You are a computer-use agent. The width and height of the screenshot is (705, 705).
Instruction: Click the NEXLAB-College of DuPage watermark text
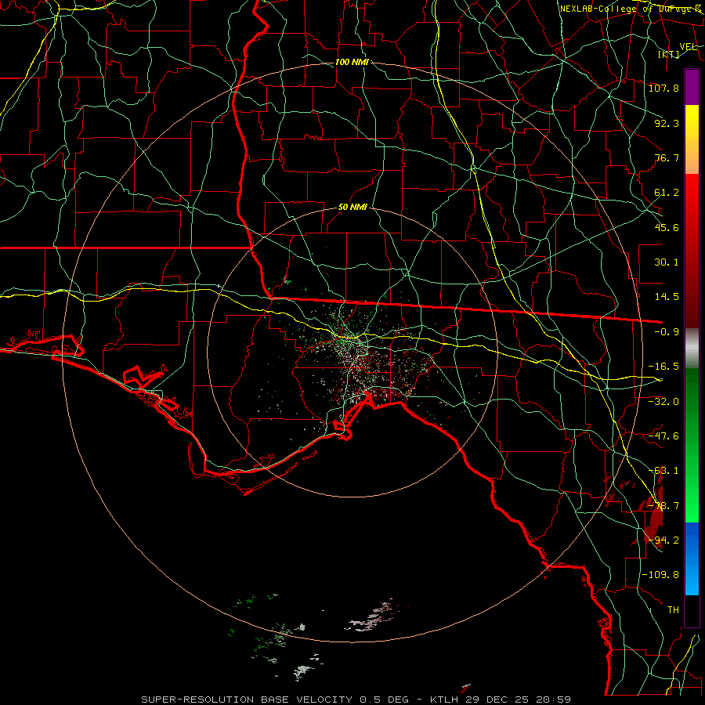coord(631,9)
